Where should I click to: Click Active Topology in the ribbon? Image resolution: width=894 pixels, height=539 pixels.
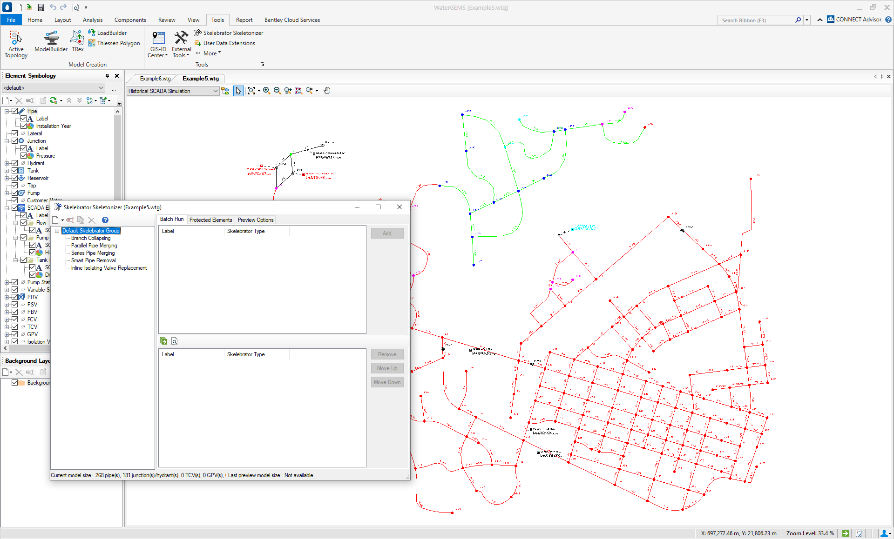[x=15, y=43]
